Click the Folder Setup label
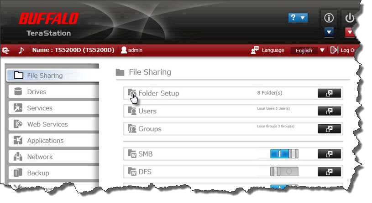372x203 pixels. coord(159,93)
